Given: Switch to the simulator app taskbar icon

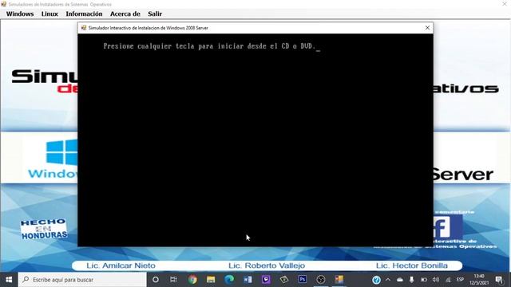Looking at the screenshot, I should (x=339, y=280).
